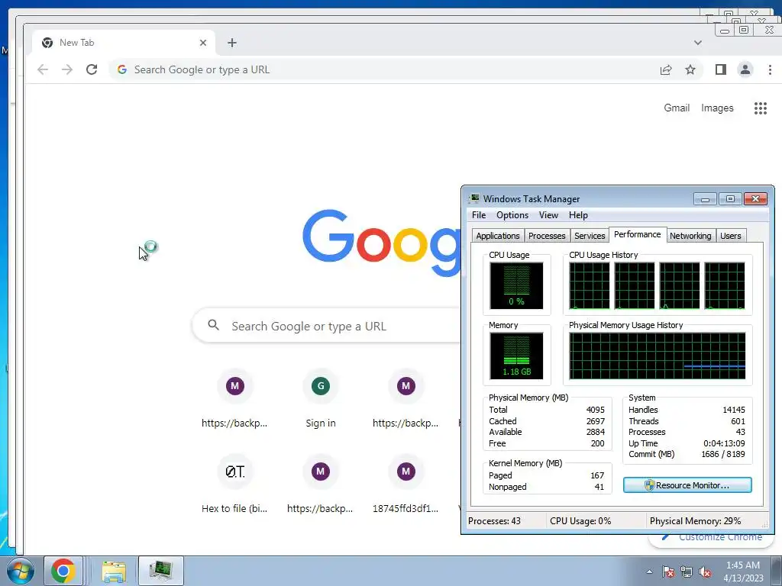Click the Memory 1.18 GB gauge
The height and width of the screenshot is (586, 782).
click(x=516, y=356)
